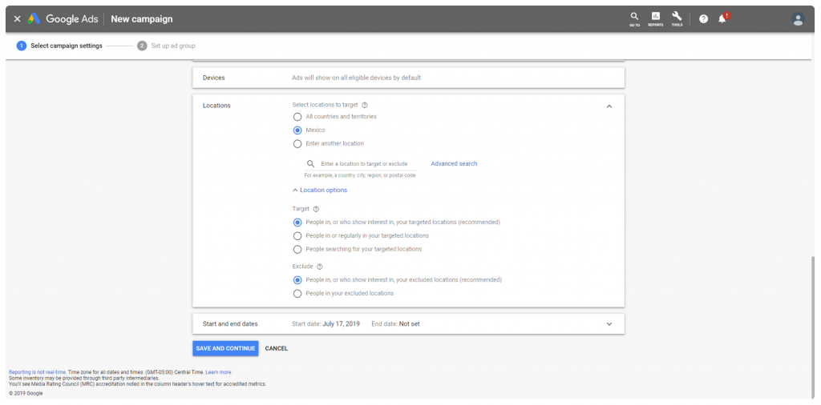Open the Reports icon in header
The width and height of the screenshot is (821, 405).
point(656,18)
